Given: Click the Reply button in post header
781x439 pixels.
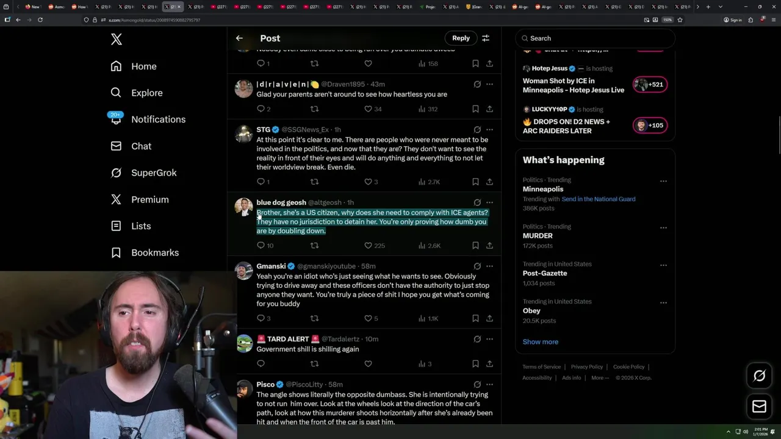Looking at the screenshot, I should pos(461,38).
